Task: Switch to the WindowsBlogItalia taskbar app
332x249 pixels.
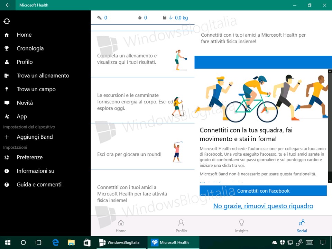Action: [x=121, y=242]
